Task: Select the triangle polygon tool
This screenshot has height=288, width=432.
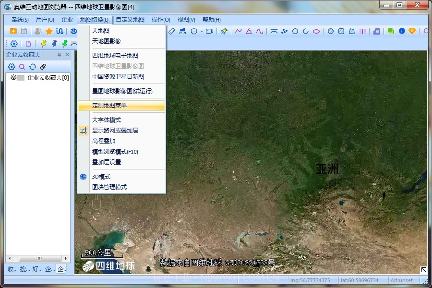Action: 248,31
